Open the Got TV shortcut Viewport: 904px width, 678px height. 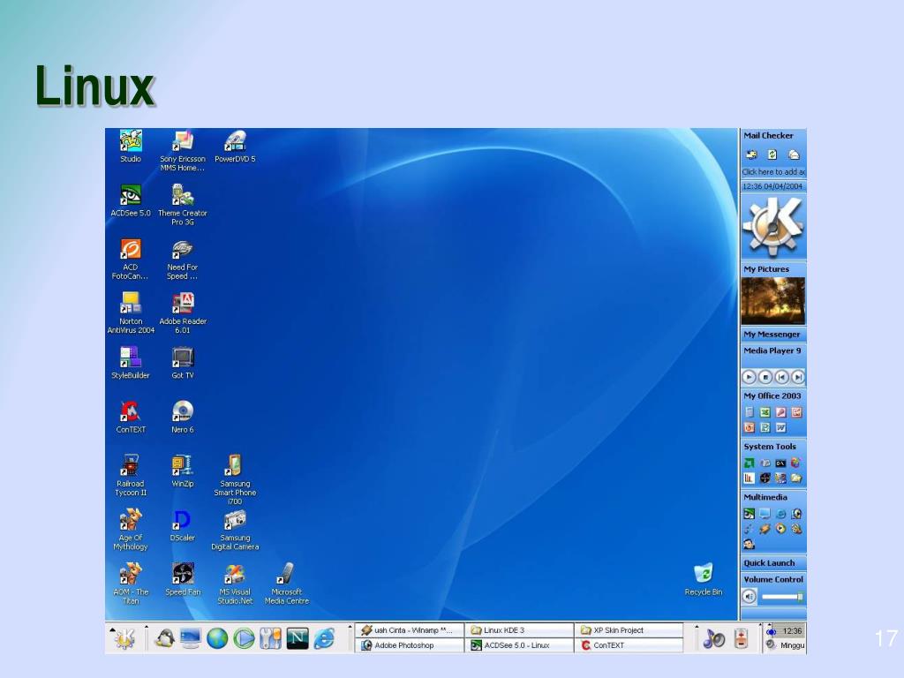[183, 363]
